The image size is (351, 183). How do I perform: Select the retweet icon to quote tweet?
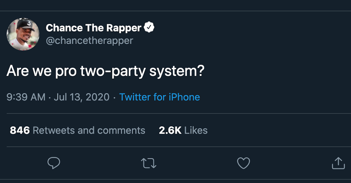(x=149, y=164)
